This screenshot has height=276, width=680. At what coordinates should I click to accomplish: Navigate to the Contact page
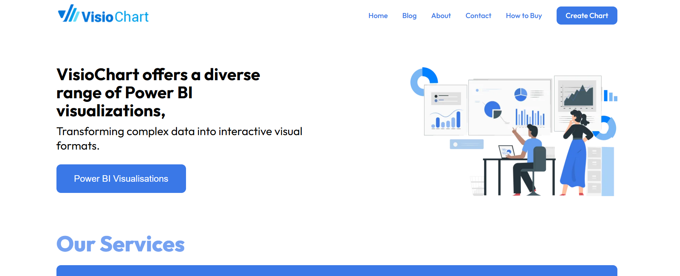pos(478,16)
